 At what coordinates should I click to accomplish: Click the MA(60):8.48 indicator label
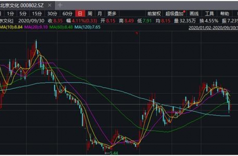tap(61, 27)
